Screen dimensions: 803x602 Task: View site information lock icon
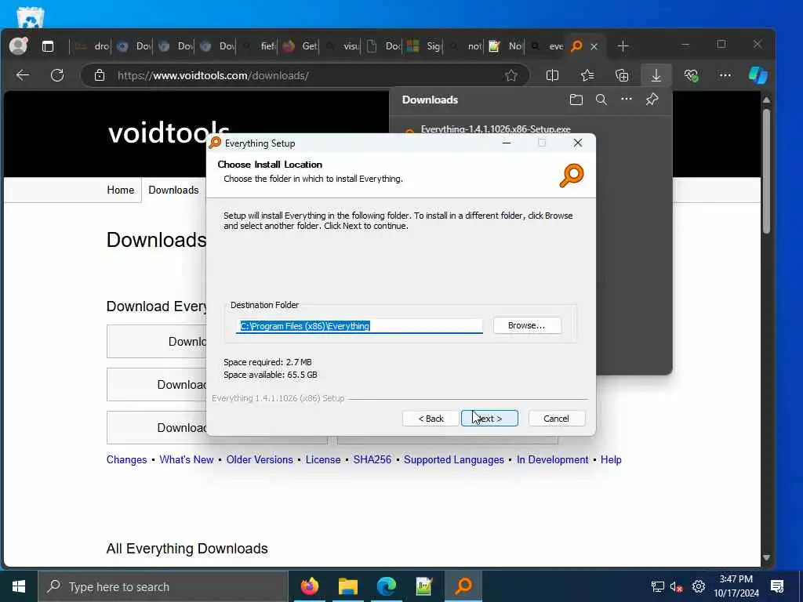tap(100, 75)
